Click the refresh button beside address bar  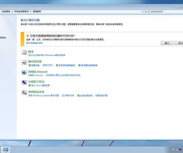[x=146, y=12]
